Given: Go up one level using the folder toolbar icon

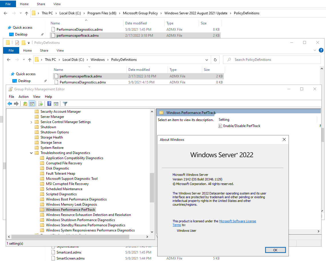Looking at the screenshot, I should (x=25, y=104).
